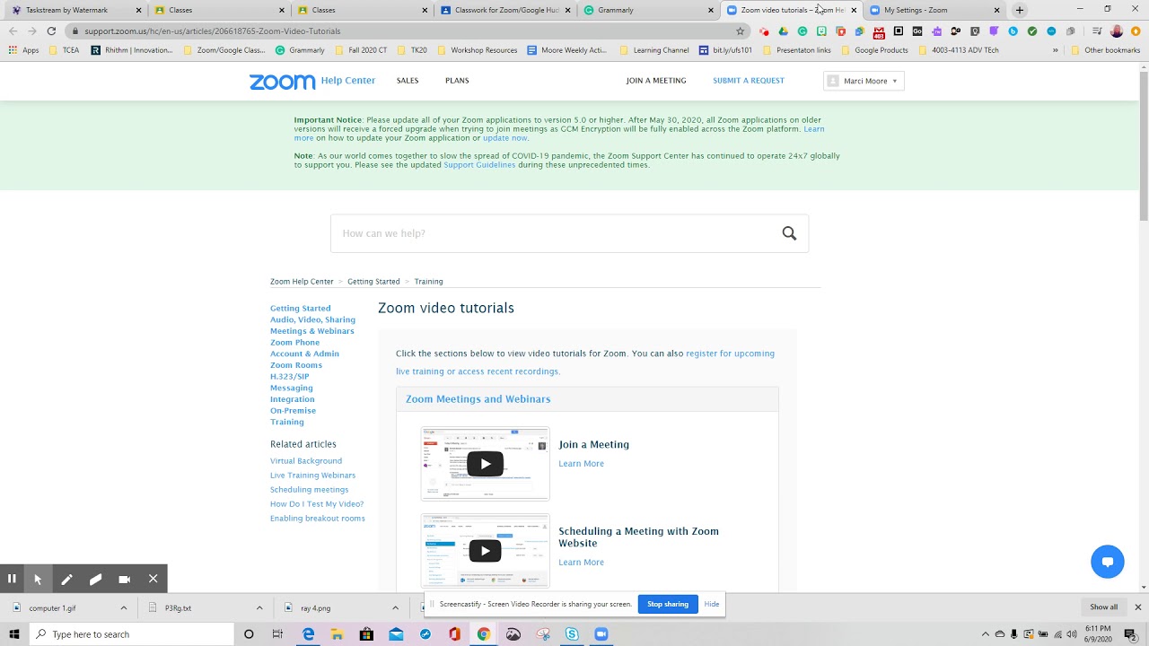Viewport: 1149px width, 646px height.
Task: Reload the page with refresh button
Action: [x=51, y=31]
